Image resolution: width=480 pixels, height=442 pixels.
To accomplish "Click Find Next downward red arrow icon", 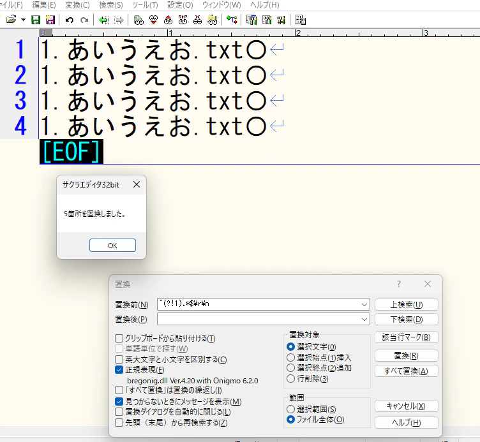I will [x=153, y=20].
